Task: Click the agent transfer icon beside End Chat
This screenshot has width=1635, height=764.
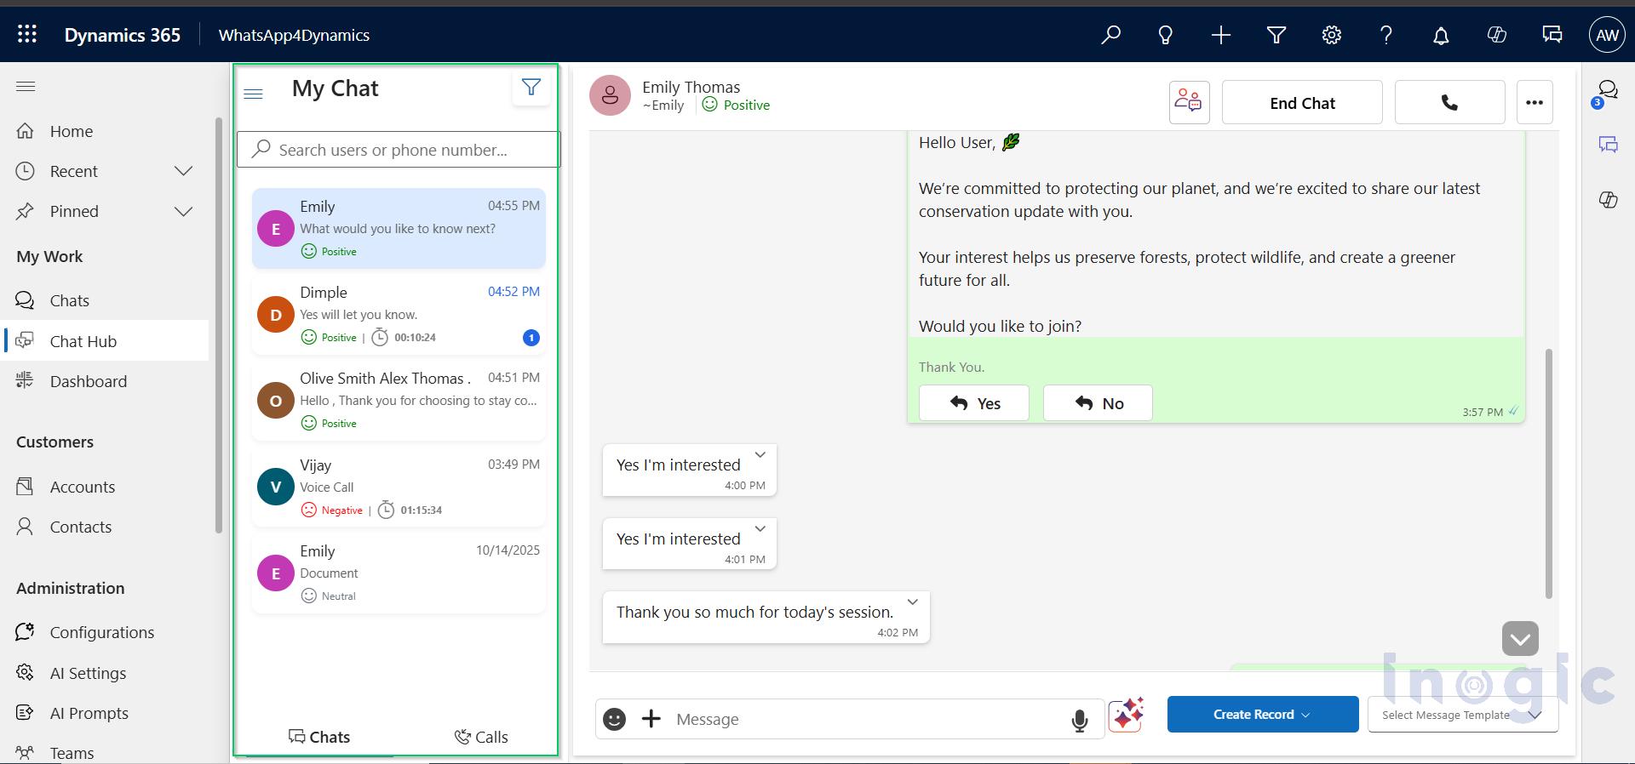Action: point(1189,102)
